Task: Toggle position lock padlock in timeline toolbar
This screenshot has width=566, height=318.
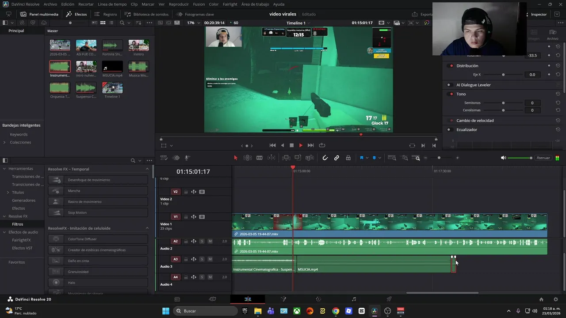Action: 348,158
